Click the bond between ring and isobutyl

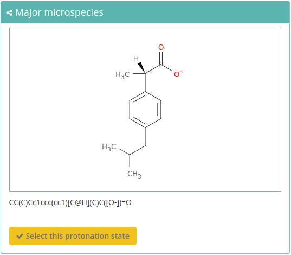(145, 137)
